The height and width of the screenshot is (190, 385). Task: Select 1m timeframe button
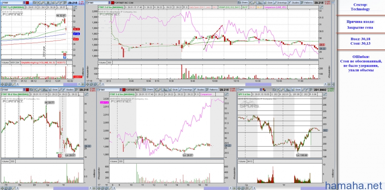259,3
